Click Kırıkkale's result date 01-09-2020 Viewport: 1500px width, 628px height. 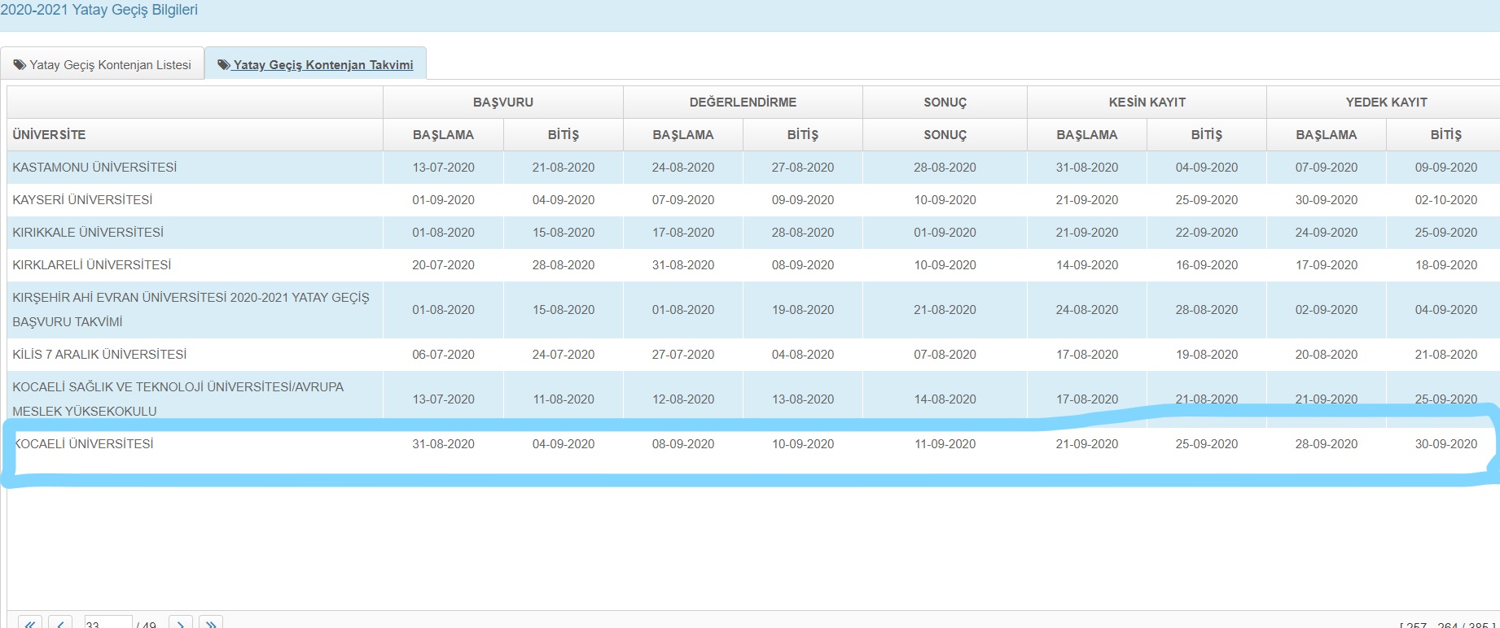click(945, 232)
